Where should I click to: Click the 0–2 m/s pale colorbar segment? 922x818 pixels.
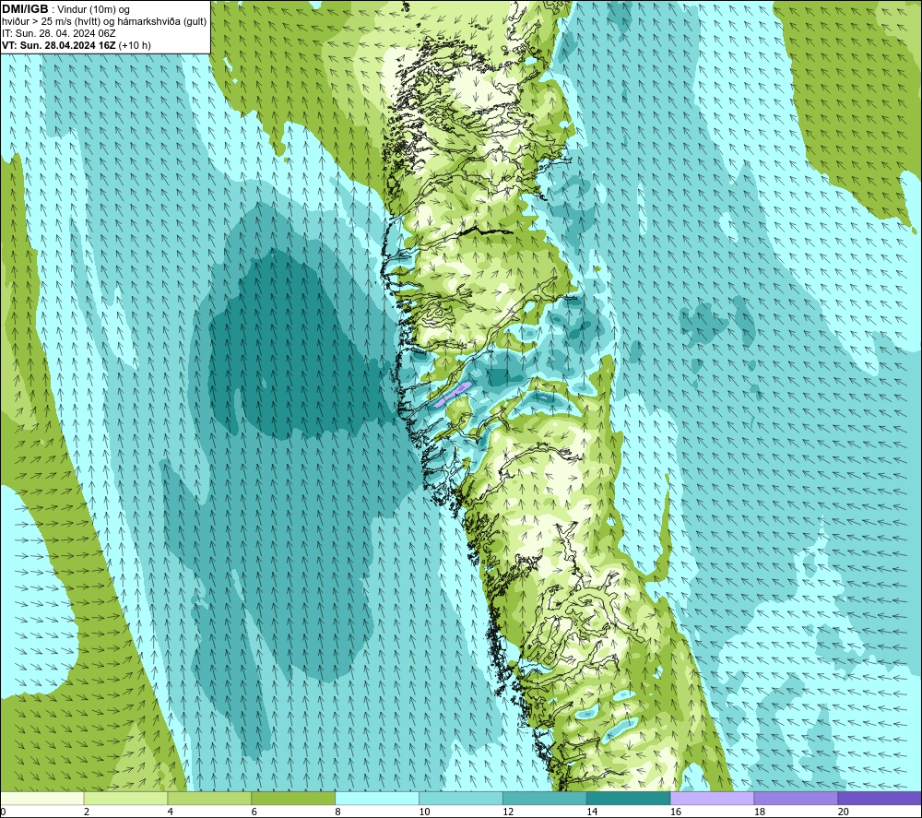tap(41, 799)
